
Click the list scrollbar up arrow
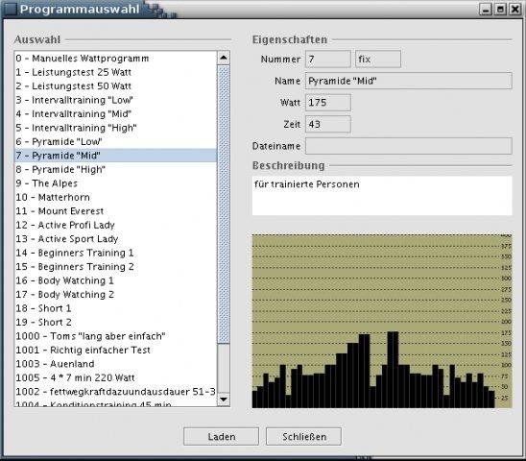point(224,58)
